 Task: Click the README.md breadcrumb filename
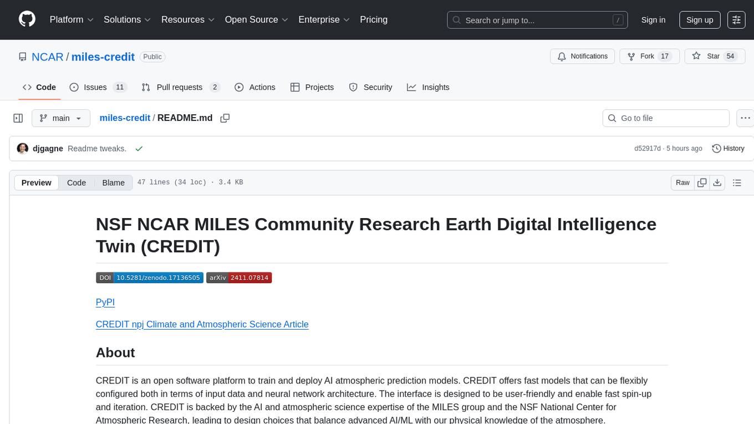pos(185,118)
